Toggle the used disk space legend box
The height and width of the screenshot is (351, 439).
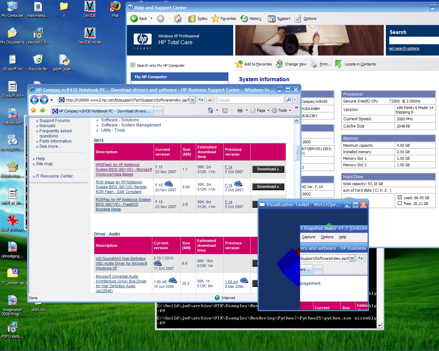pyautogui.click(x=400, y=197)
